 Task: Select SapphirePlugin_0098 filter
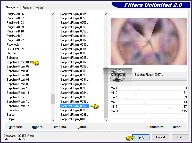pyautogui.click(x=74, y=110)
